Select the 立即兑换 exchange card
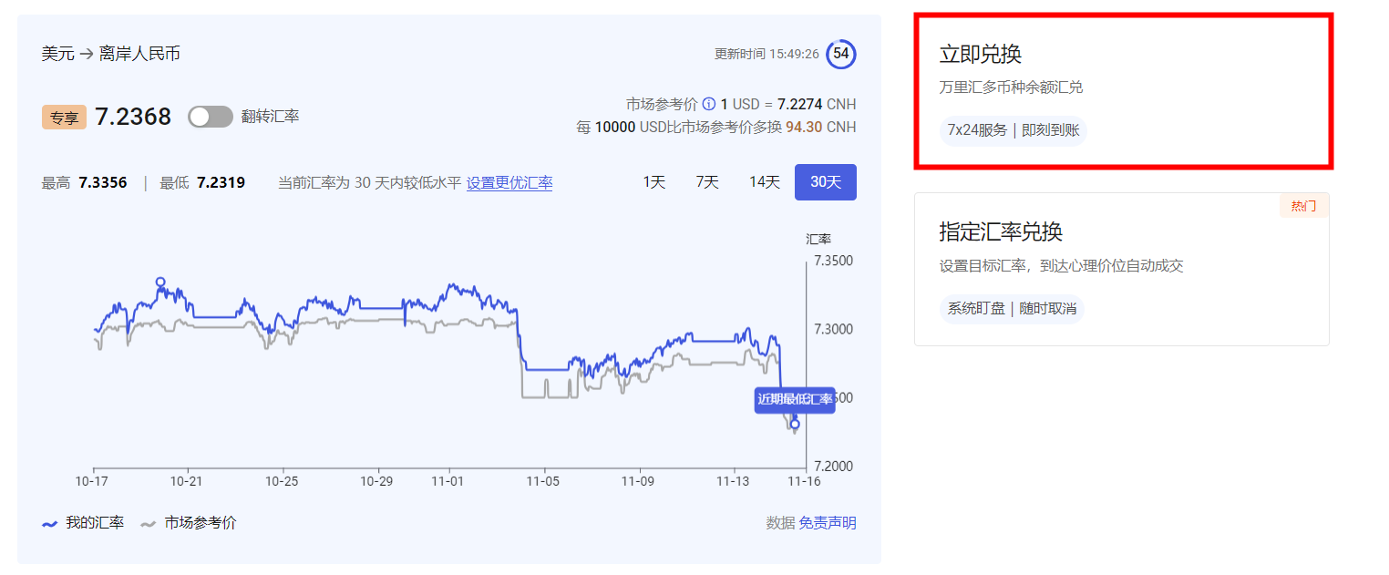1389x575 pixels. tap(1121, 91)
